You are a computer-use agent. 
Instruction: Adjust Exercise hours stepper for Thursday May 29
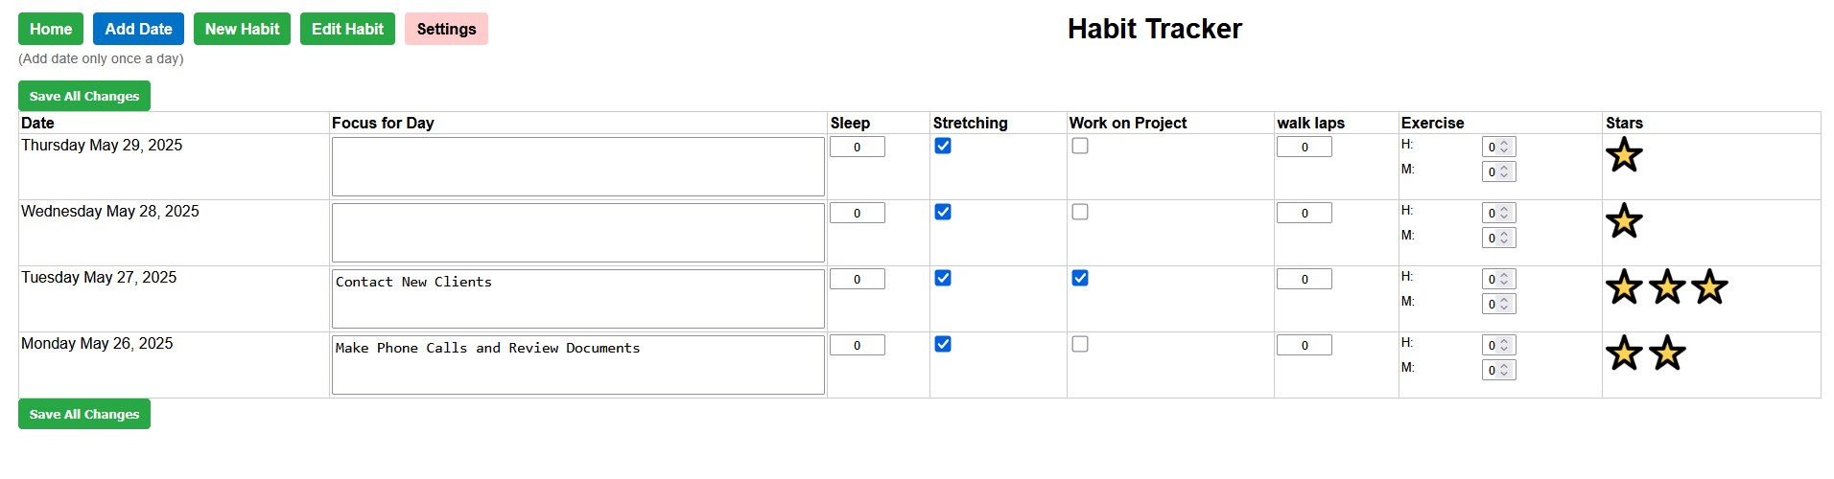(1504, 147)
